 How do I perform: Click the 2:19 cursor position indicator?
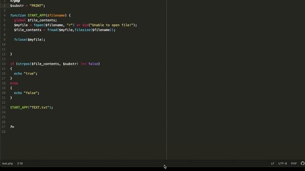coord(20,163)
